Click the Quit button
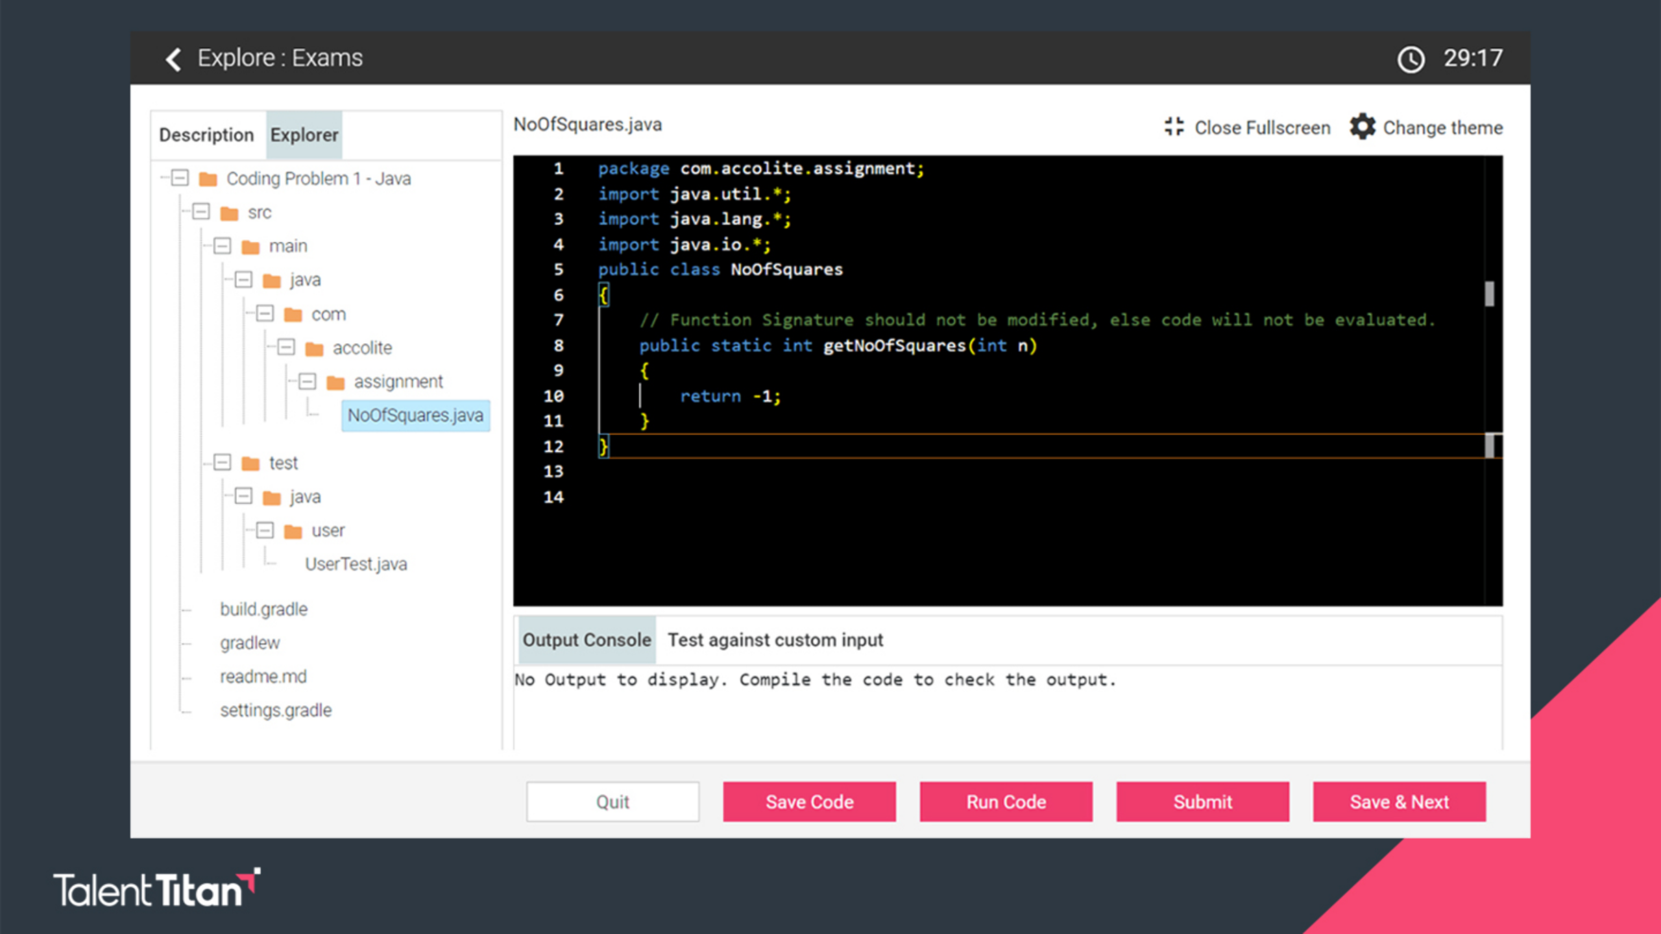Viewport: 1661px width, 934px height. [612, 802]
